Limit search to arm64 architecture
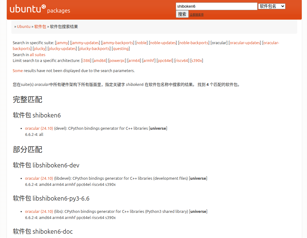 (134, 61)
